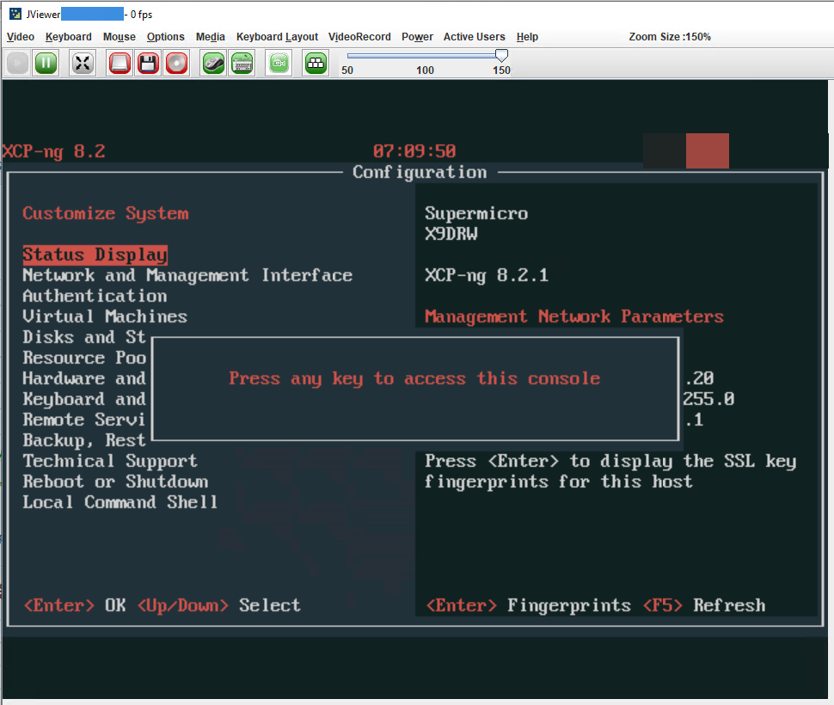This screenshot has height=705, width=834.
Task: Open floppy redirection icon
Action: pos(148,64)
